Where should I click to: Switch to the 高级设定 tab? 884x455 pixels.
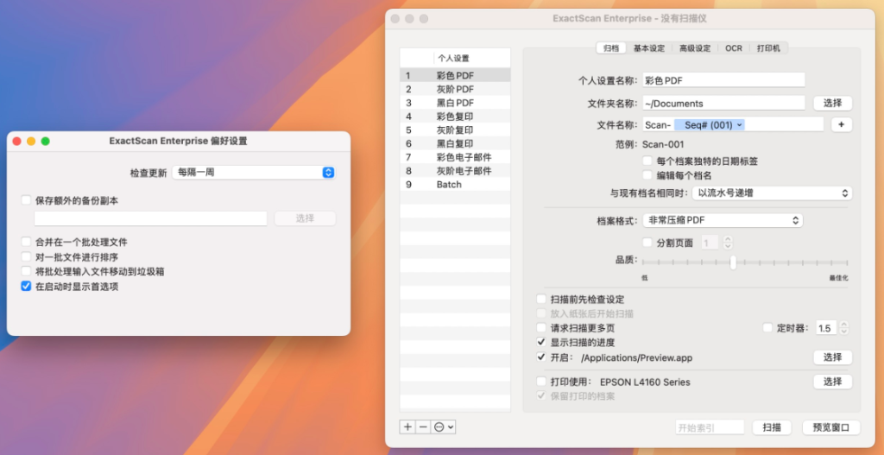click(694, 48)
